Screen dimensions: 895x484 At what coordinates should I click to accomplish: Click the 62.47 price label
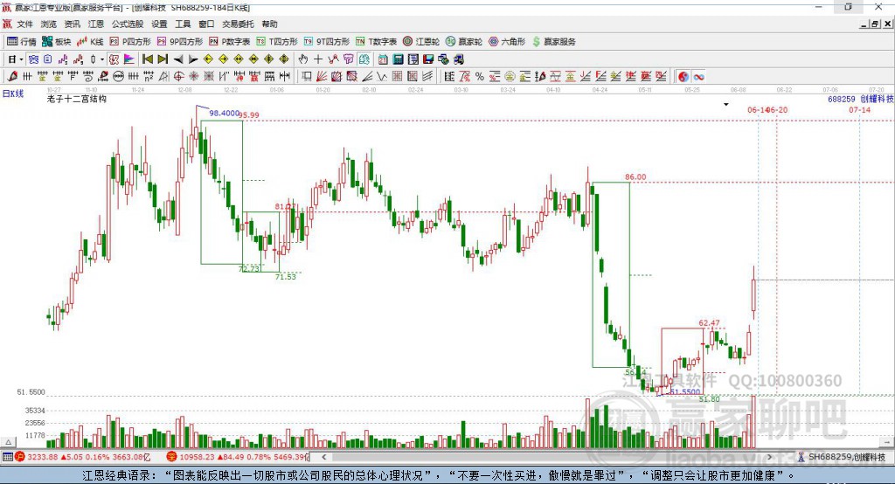pyautogui.click(x=710, y=323)
